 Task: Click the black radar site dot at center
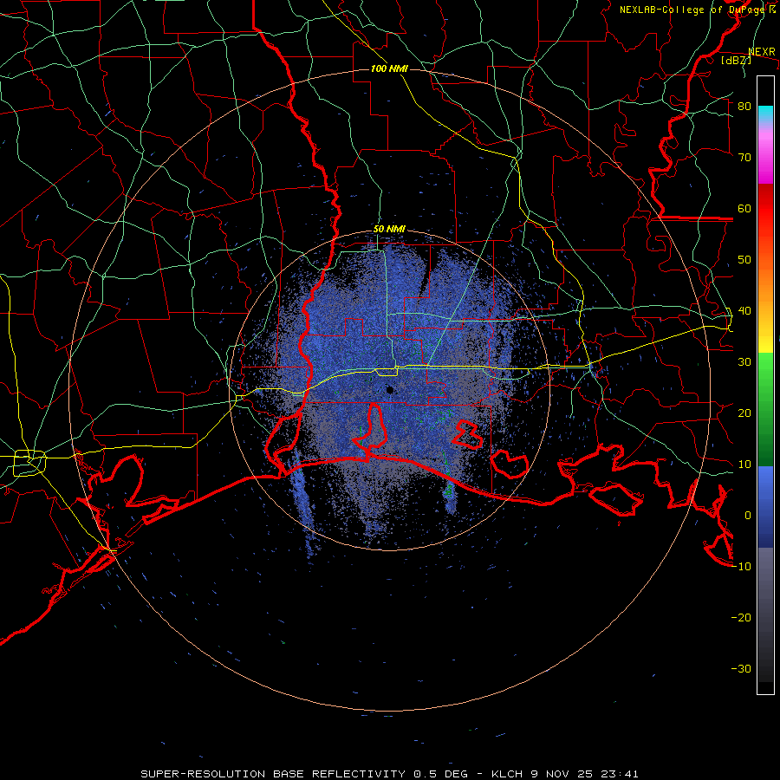coord(391,389)
